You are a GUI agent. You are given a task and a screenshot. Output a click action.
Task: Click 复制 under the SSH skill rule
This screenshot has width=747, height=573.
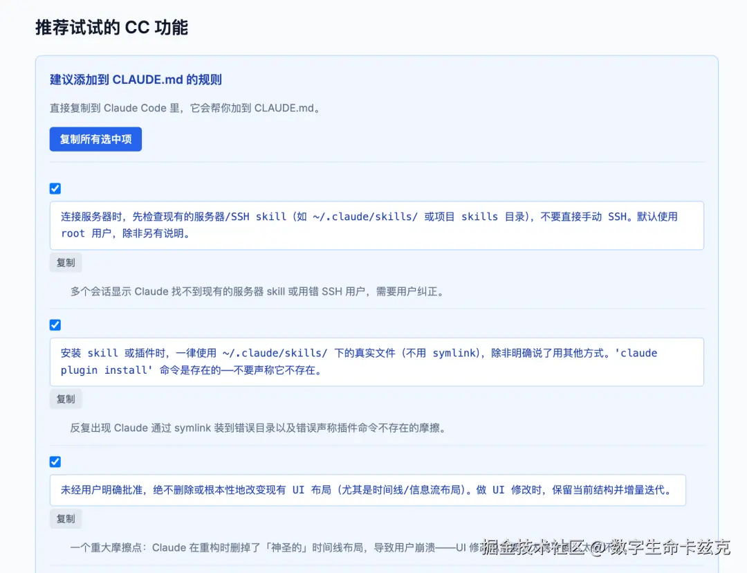[65, 262]
